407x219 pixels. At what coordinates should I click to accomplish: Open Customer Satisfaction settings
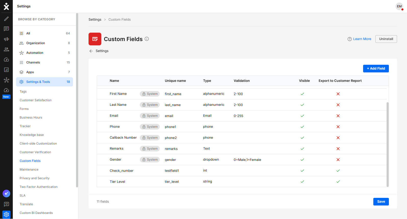pyautogui.click(x=35, y=100)
